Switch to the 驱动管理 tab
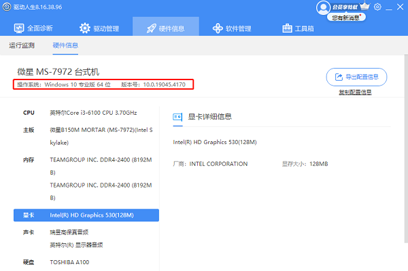Image resolution: width=408 pixels, height=271 pixels. click(x=99, y=29)
